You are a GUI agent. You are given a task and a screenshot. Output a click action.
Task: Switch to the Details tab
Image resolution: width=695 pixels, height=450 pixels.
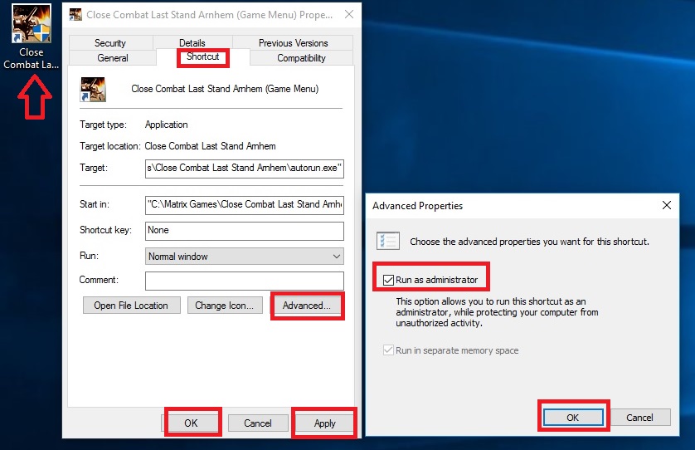(x=192, y=43)
